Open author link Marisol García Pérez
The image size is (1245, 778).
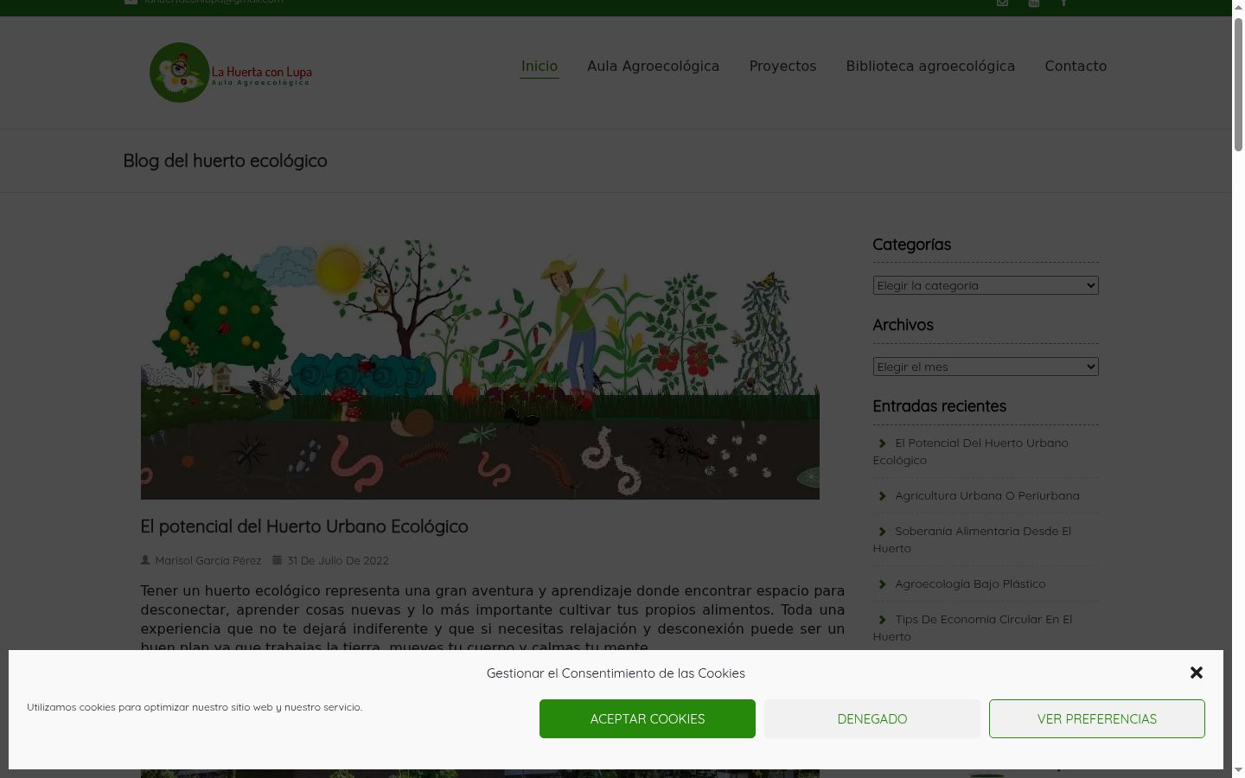tap(208, 561)
